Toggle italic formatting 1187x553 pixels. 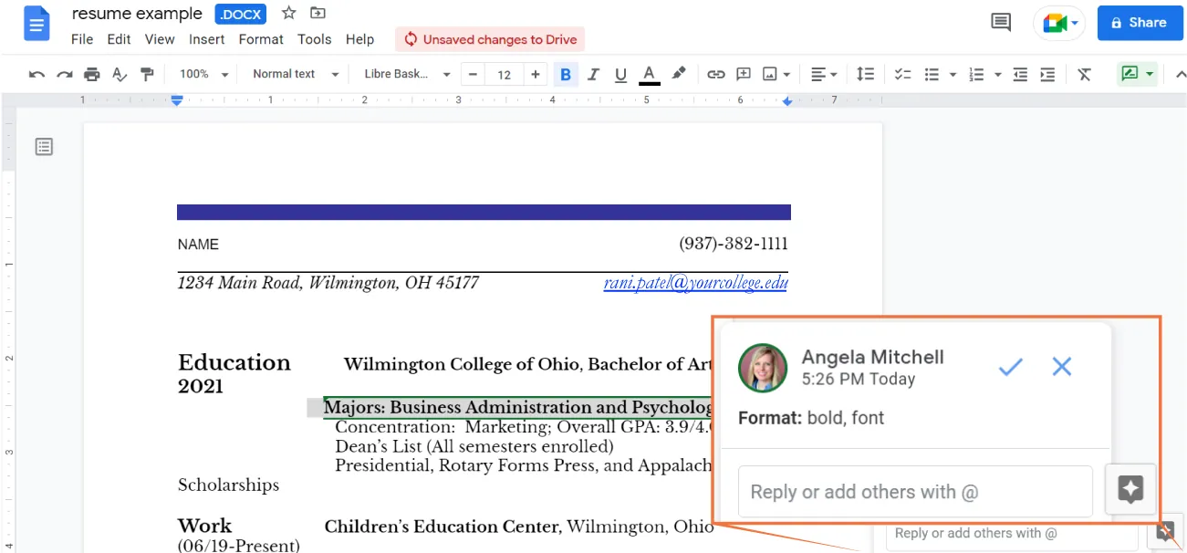tap(593, 74)
